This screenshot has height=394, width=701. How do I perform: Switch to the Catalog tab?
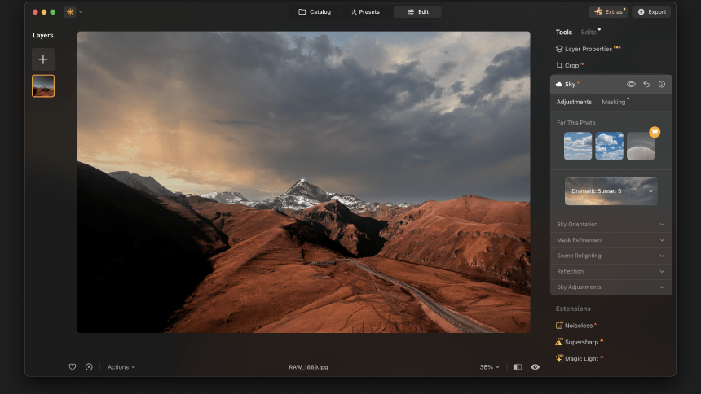coord(315,12)
